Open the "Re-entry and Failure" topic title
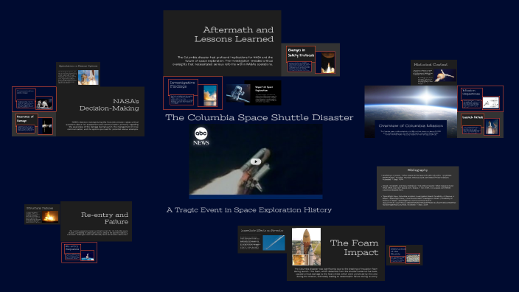 click(105, 218)
